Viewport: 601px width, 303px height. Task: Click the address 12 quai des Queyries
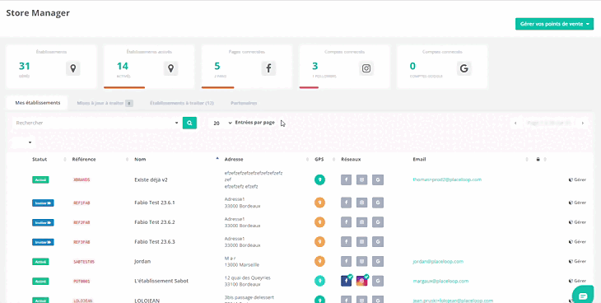click(x=247, y=277)
